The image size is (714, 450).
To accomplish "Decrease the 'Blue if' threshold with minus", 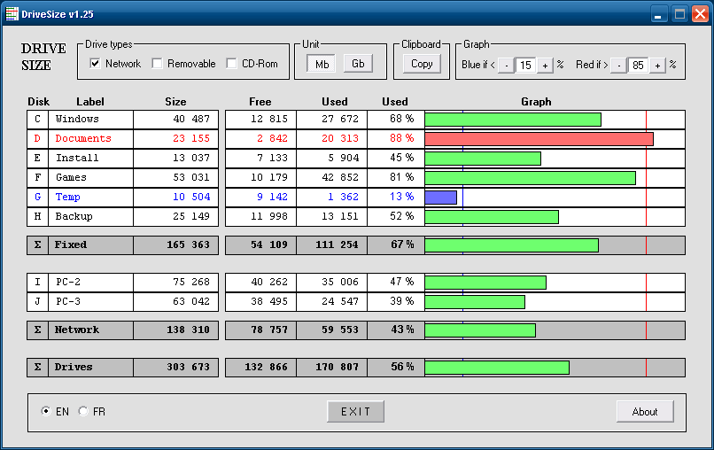I will tap(507, 66).
